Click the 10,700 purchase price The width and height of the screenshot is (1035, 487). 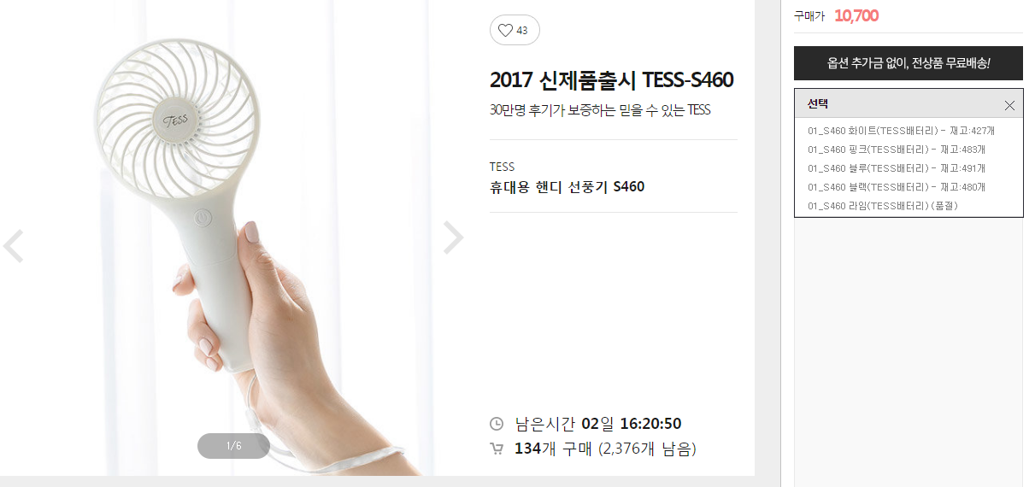856,15
